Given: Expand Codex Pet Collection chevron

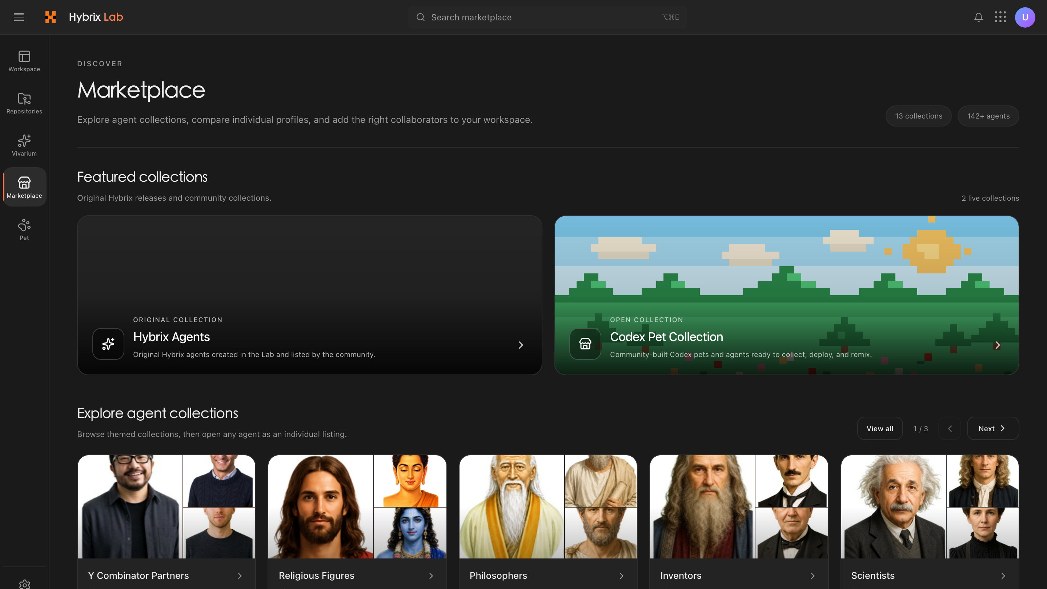Looking at the screenshot, I should click(998, 345).
